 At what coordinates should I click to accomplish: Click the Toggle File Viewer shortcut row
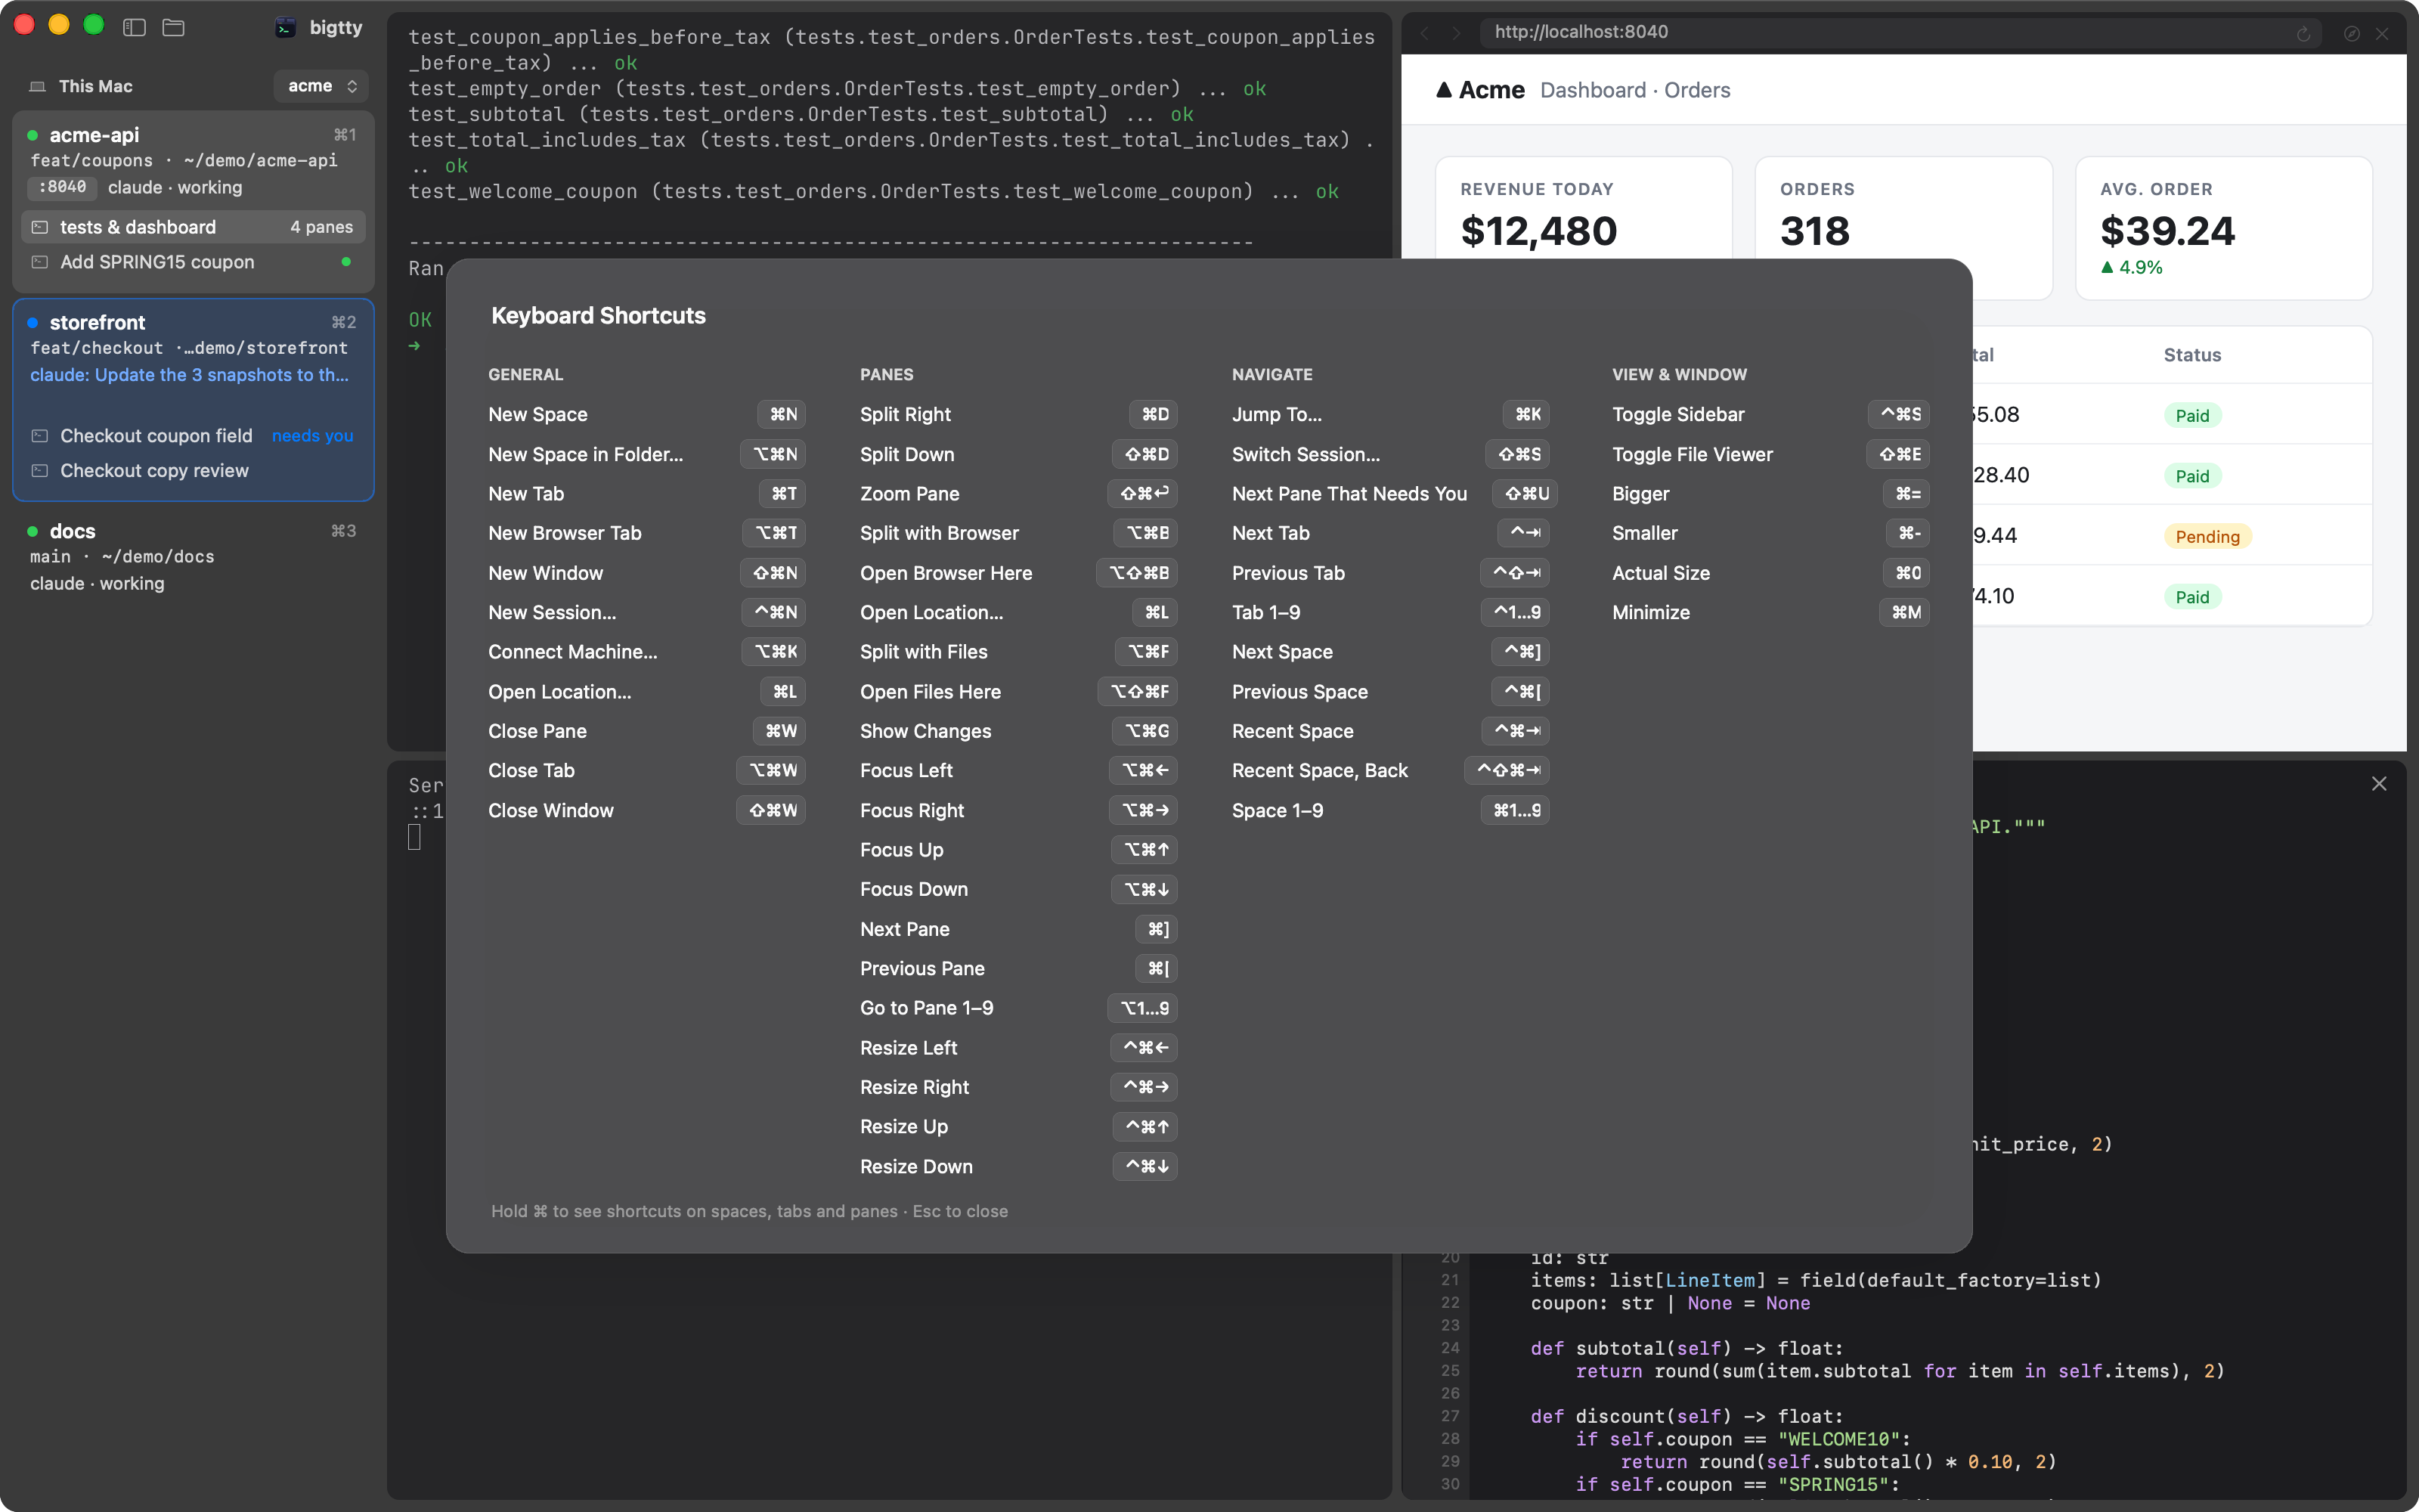click(x=1770, y=454)
